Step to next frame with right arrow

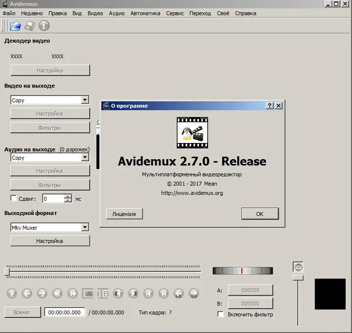[42, 293]
